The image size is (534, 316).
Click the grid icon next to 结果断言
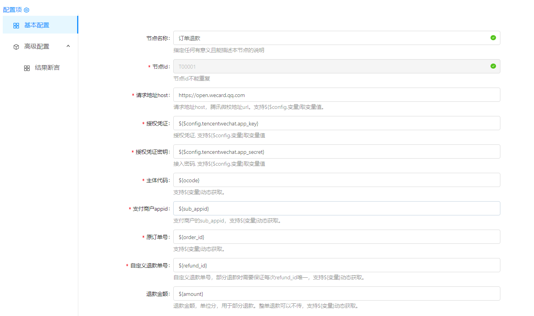(27, 68)
